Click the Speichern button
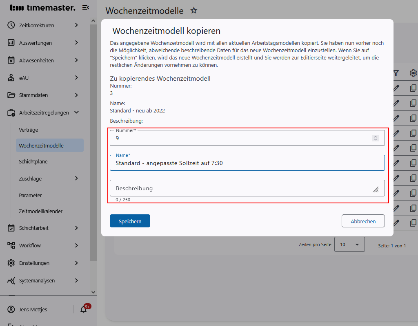This screenshot has height=326, width=418. point(130,220)
